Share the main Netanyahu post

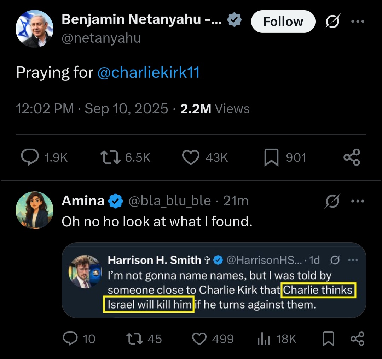pyautogui.click(x=352, y=157)
